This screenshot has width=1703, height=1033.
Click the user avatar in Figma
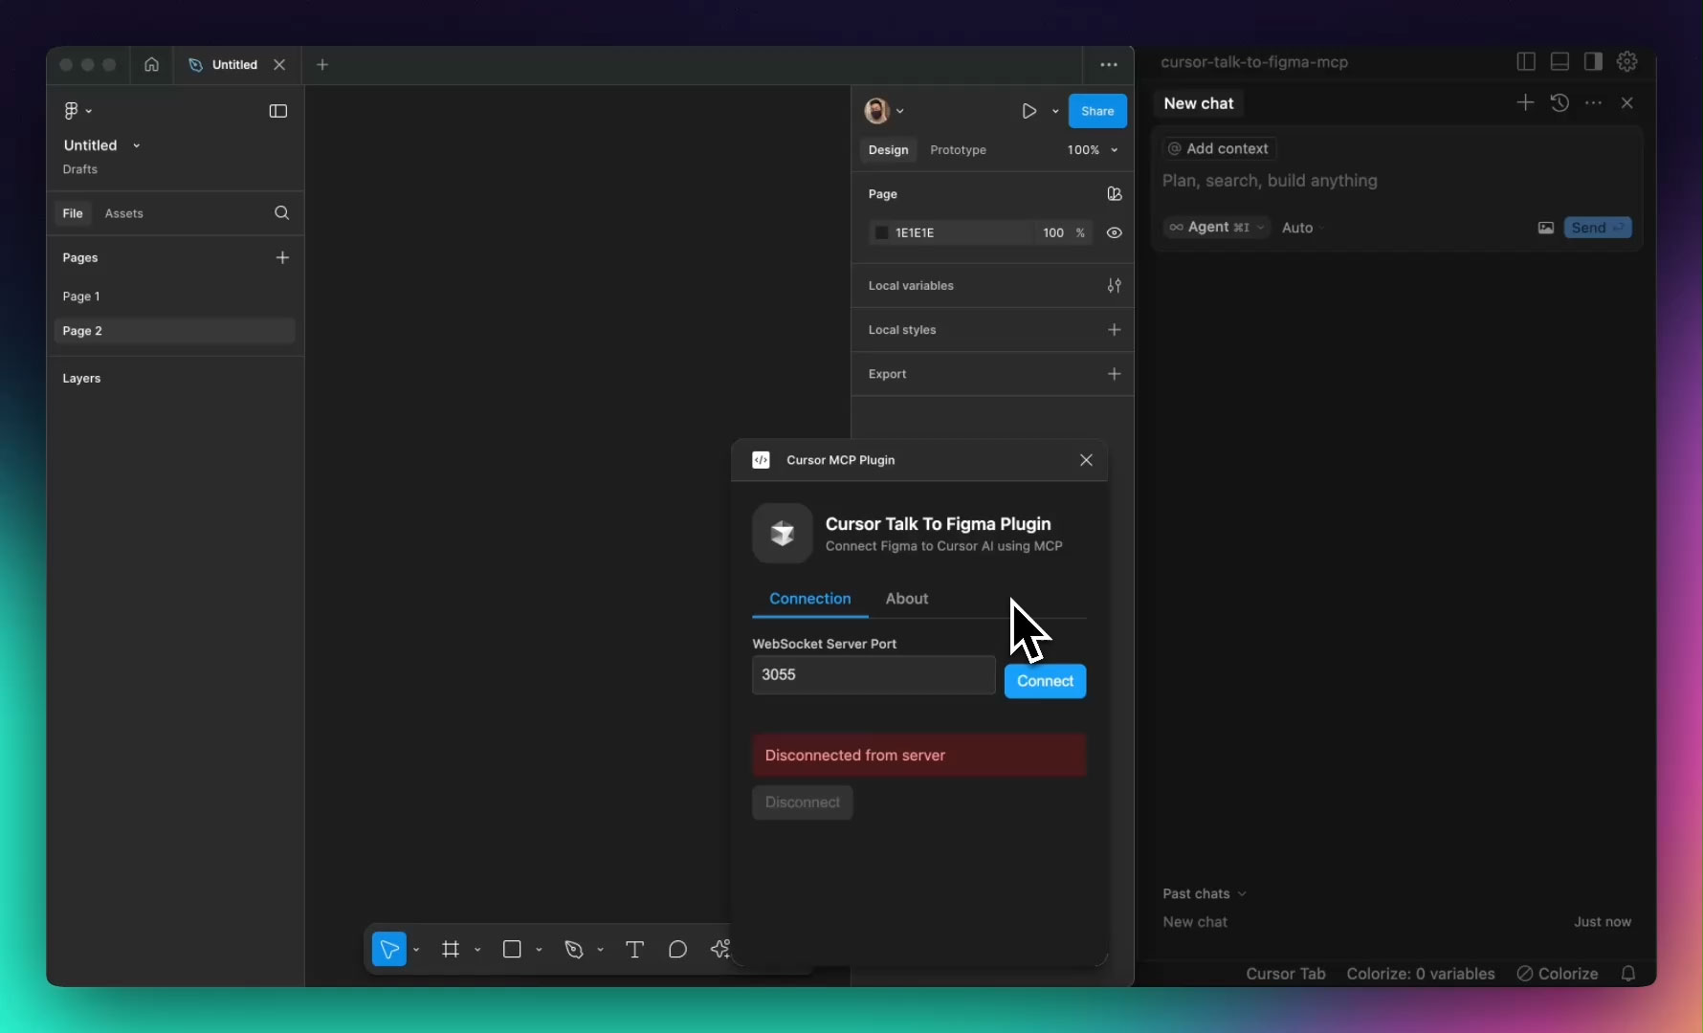point(876,111)
